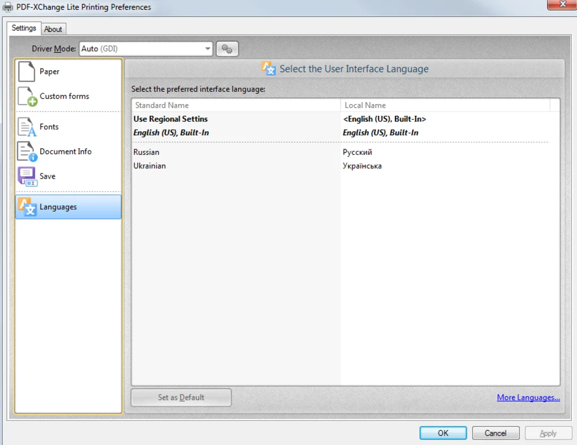577x445 pixels.
Task: Open the More Languages link
Action: pyautogui.click(x=528, y=398)
